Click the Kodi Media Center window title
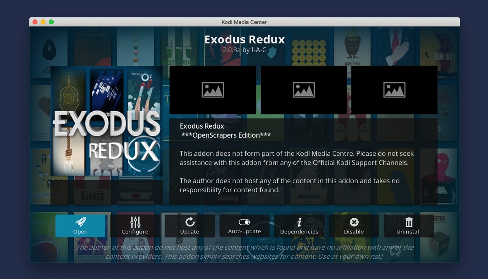 pos(244,22)
